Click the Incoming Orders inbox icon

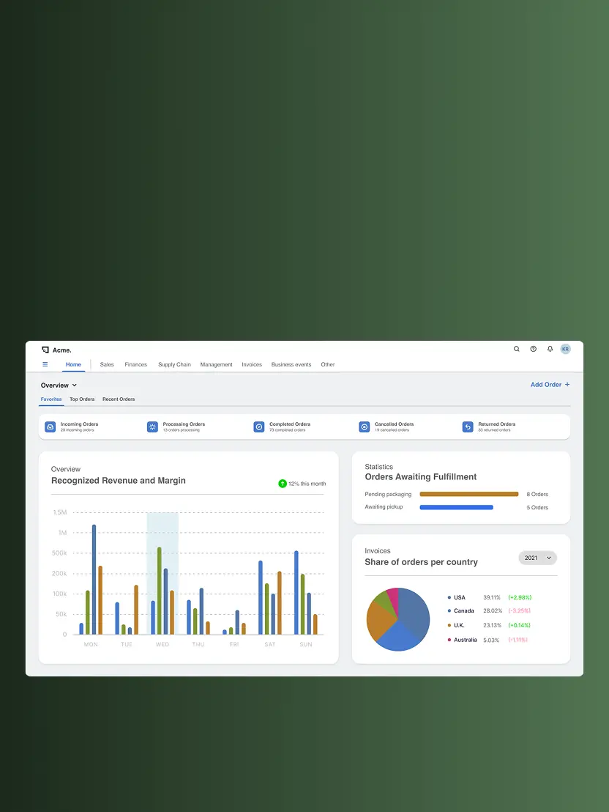point(51,427)
